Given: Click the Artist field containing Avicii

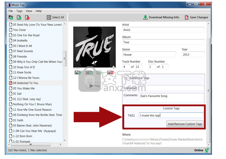Looking at the screenshot, I should (164, 30).
